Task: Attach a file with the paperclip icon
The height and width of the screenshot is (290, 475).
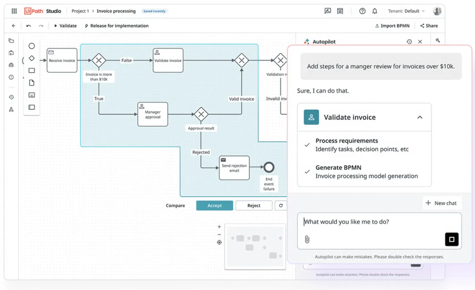Action: coord(307,239)
